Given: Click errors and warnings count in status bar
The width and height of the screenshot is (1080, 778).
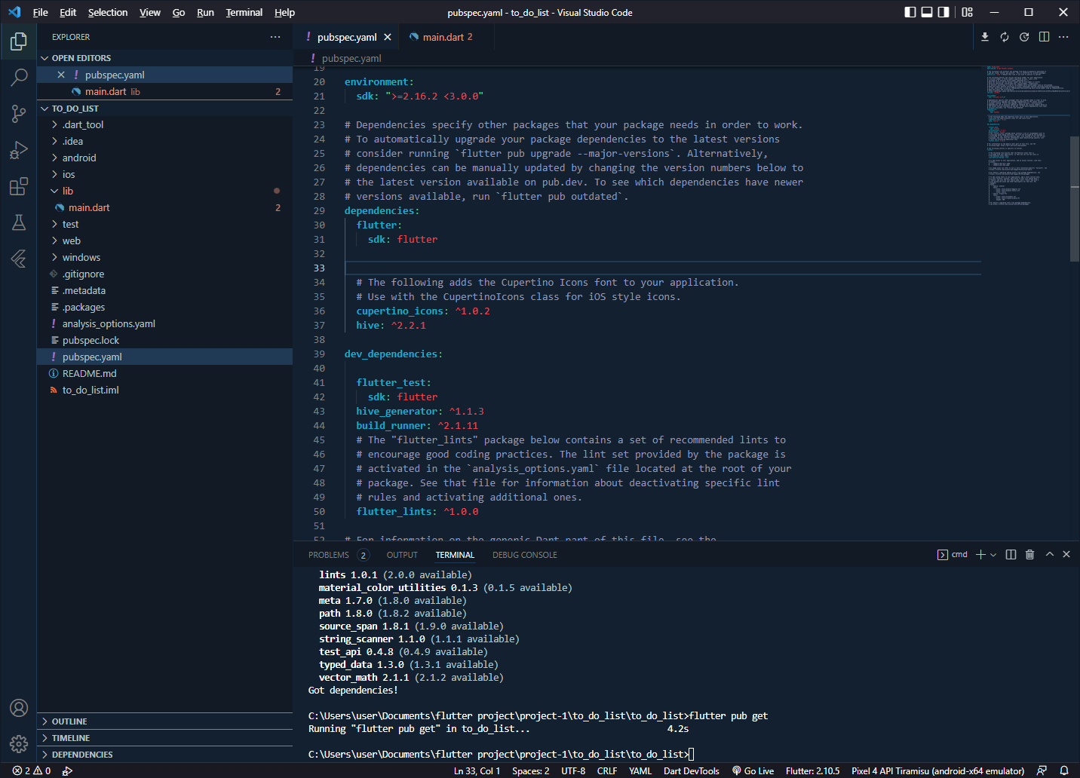Looking at the screenshot, I should pos(32,770).
